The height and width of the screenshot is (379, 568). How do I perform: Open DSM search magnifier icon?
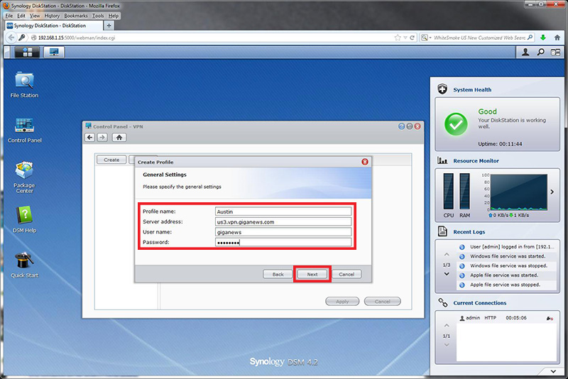click(x=540, y=53)
